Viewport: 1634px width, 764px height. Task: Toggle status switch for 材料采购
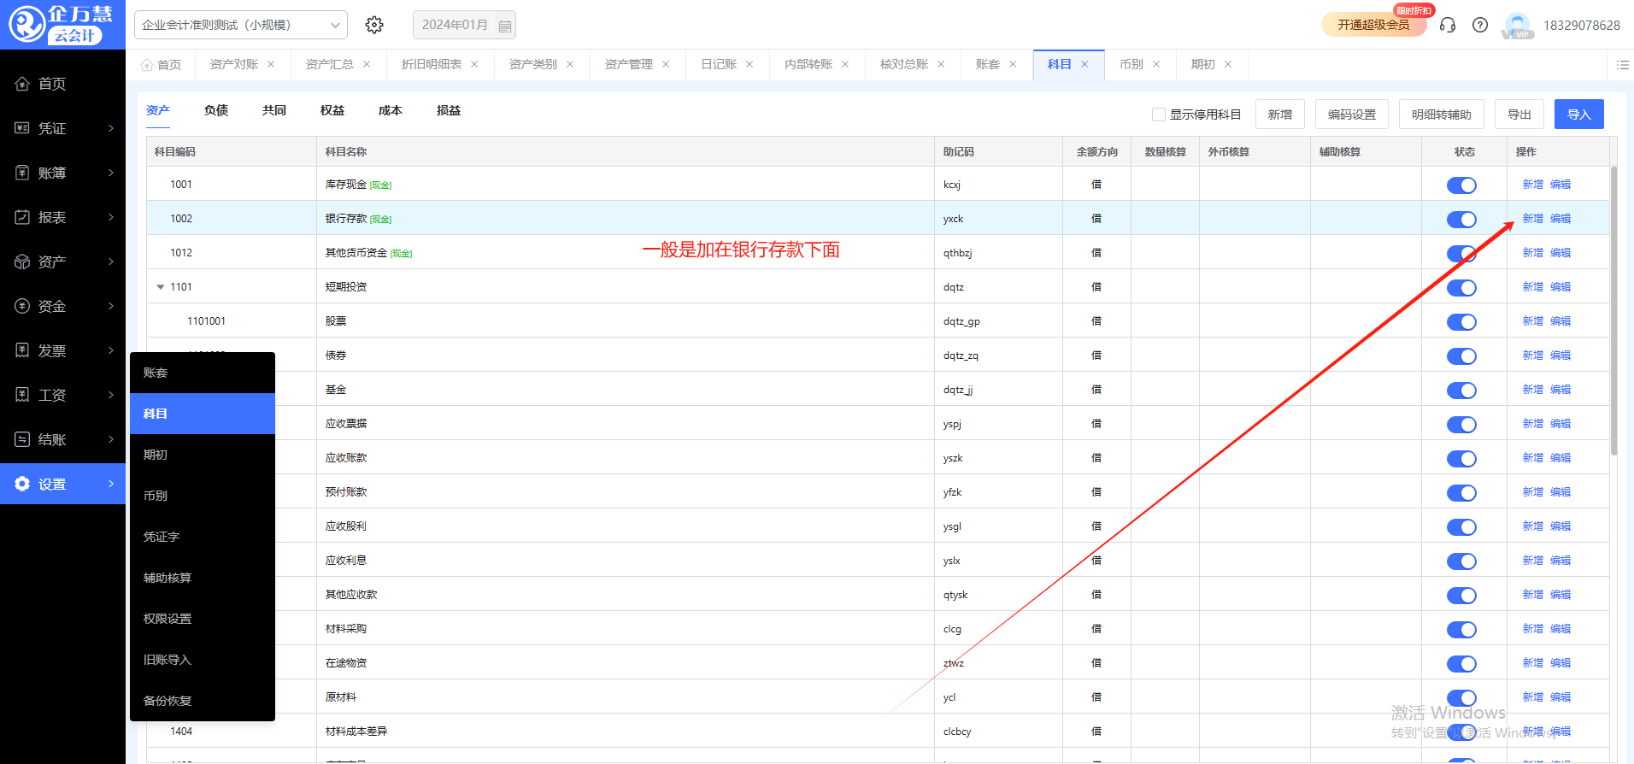click(1461, 630)
